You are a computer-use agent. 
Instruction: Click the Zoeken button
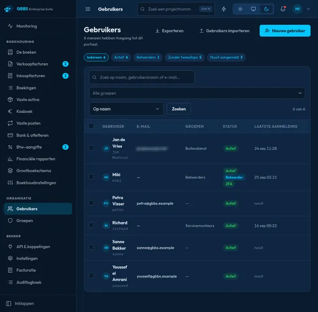point(179,109)
